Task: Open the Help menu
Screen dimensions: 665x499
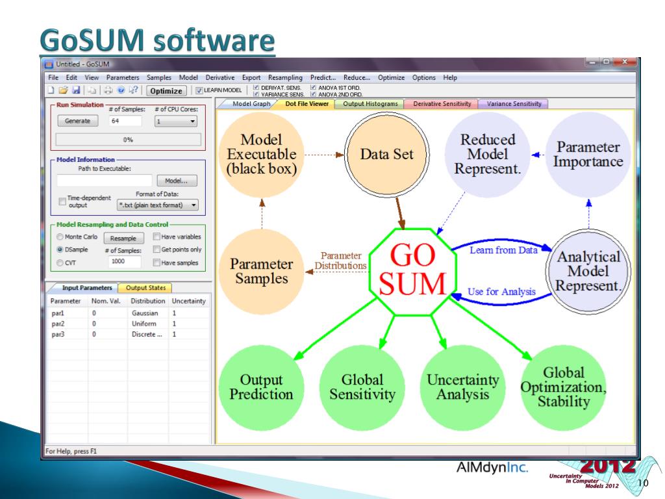Action: (450, 78)
